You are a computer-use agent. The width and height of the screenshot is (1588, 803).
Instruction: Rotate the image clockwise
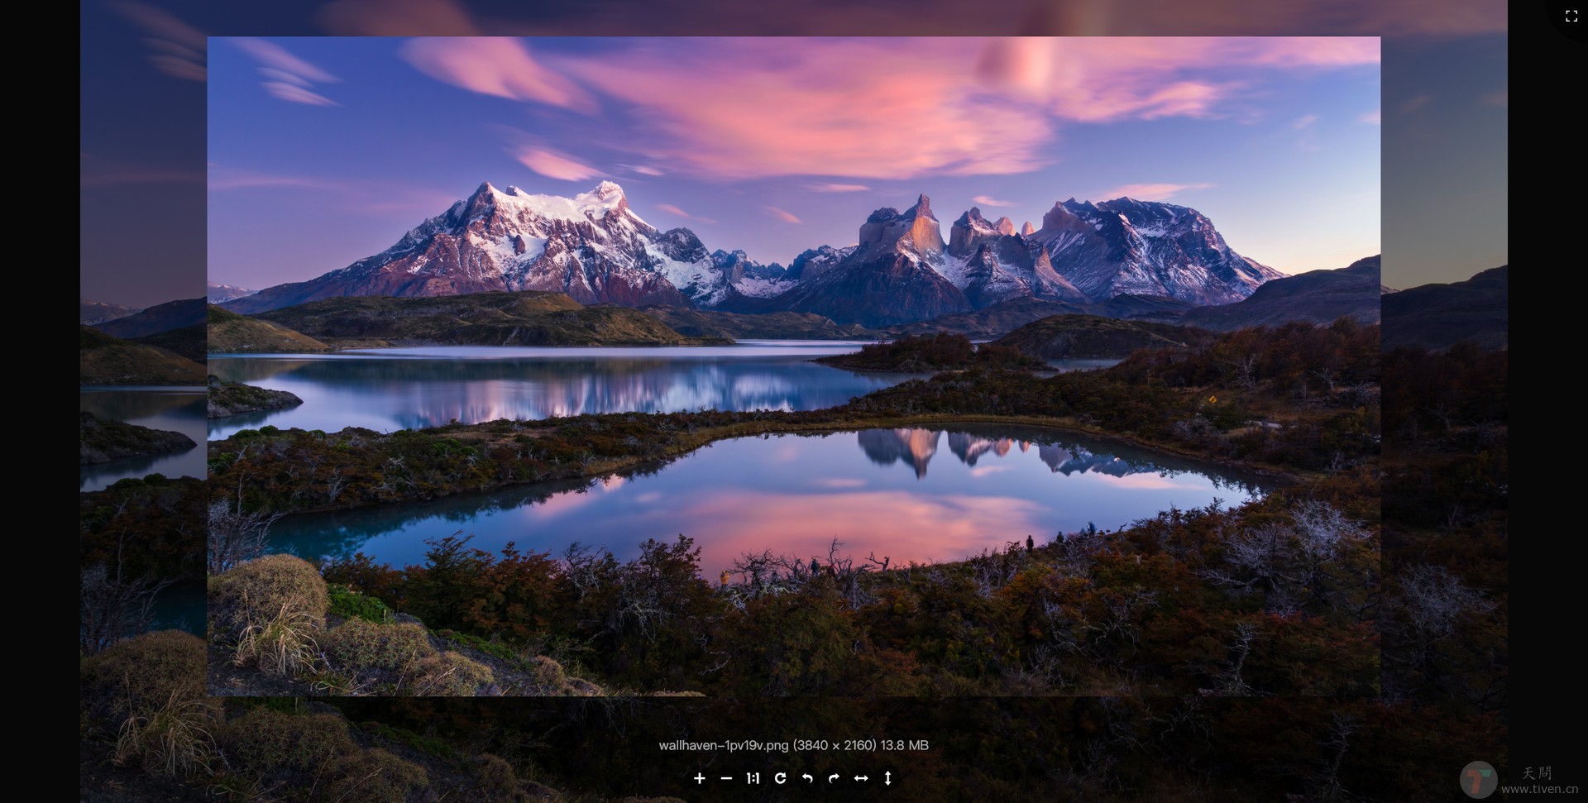pos(835,778)
